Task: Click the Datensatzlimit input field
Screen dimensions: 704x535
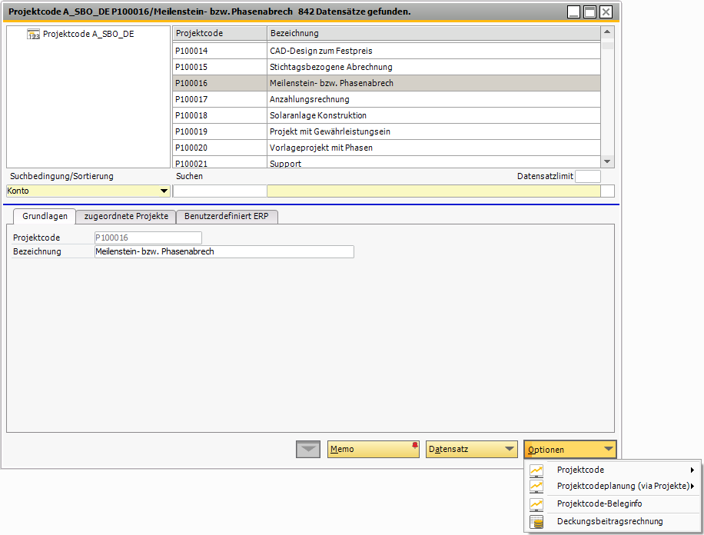Action: (x=587, y=176)
